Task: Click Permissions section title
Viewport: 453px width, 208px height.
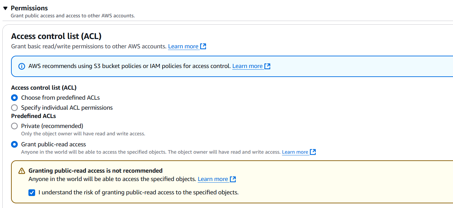Action: pos(29,8)
